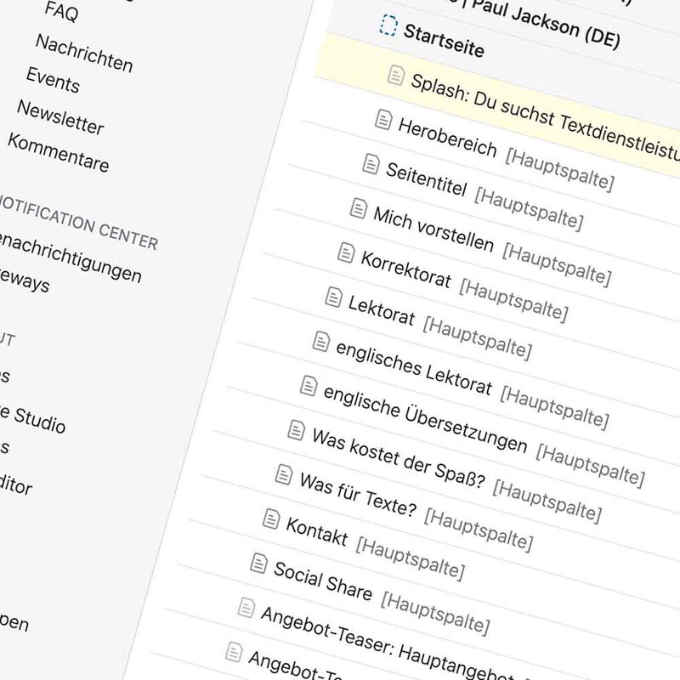Open Nachrichten in the sidebar
The width and height of the screenshot is (680, 680).
click(x=84, y=53)
